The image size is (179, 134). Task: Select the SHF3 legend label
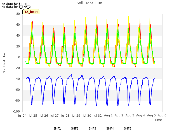coord(92,128)
